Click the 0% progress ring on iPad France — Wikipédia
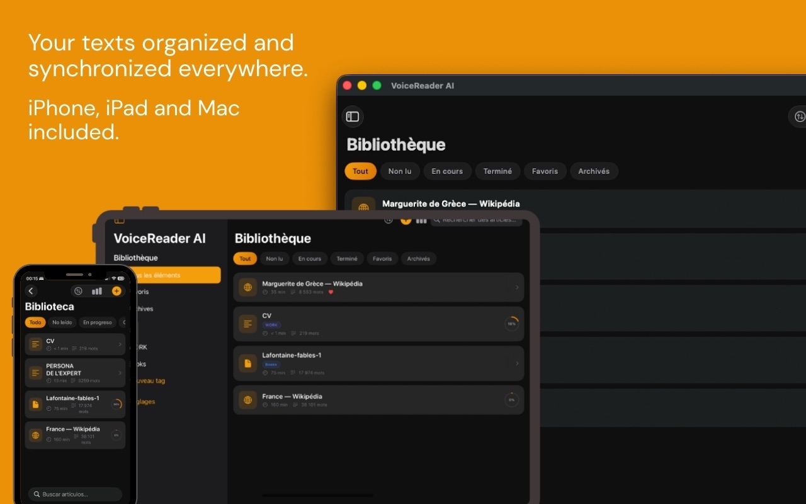Screen dimensions: 806x504 tap(512, 399)
